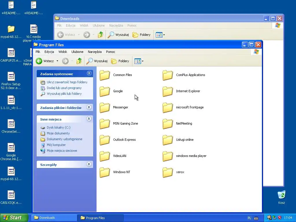Select Google Chrome.lnk desktop icon

(x=11, y=152)
